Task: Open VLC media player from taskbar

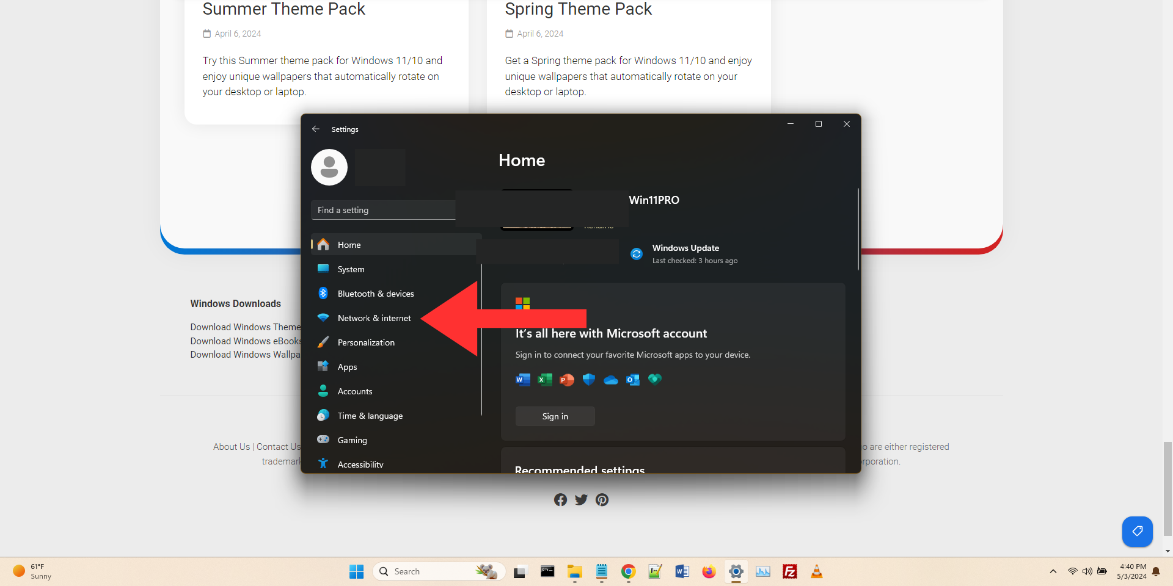Action: [x=816, y=571]
